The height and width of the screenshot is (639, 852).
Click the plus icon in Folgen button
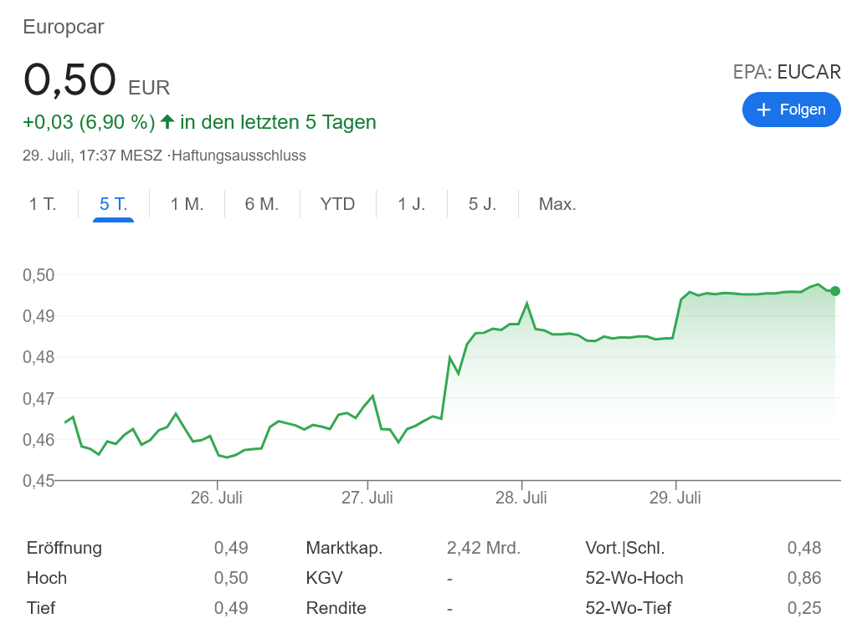763,110
